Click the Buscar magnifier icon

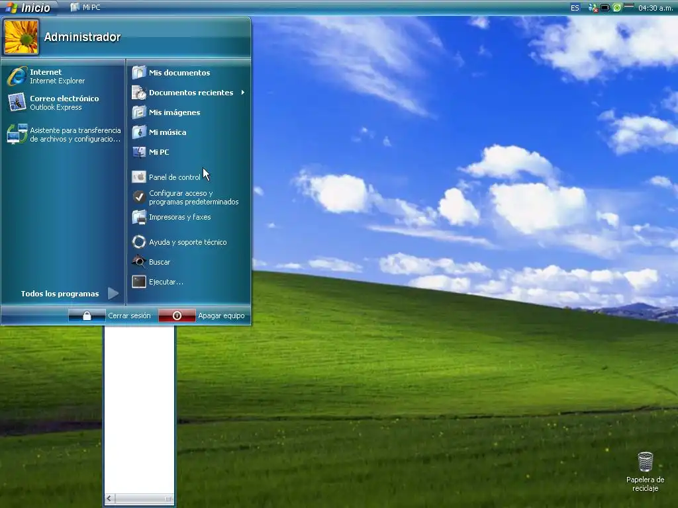(x=139, y=262)
